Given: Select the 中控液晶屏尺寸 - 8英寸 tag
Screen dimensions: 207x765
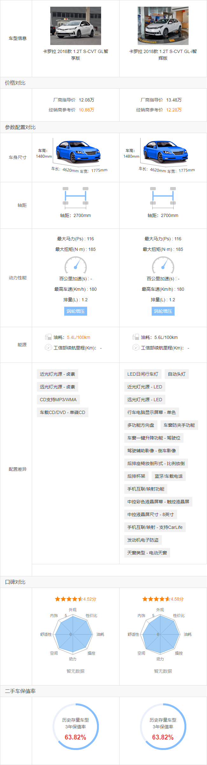Looking at the screenshot, I should point(151,514).
